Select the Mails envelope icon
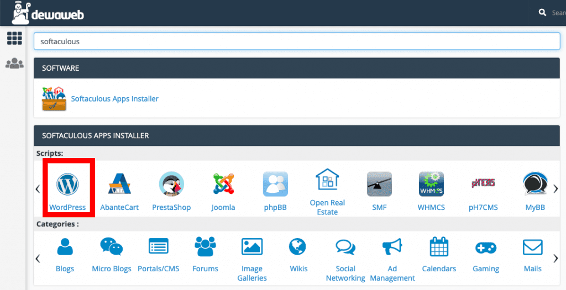The image size is (566, 290). click(533, 247)
